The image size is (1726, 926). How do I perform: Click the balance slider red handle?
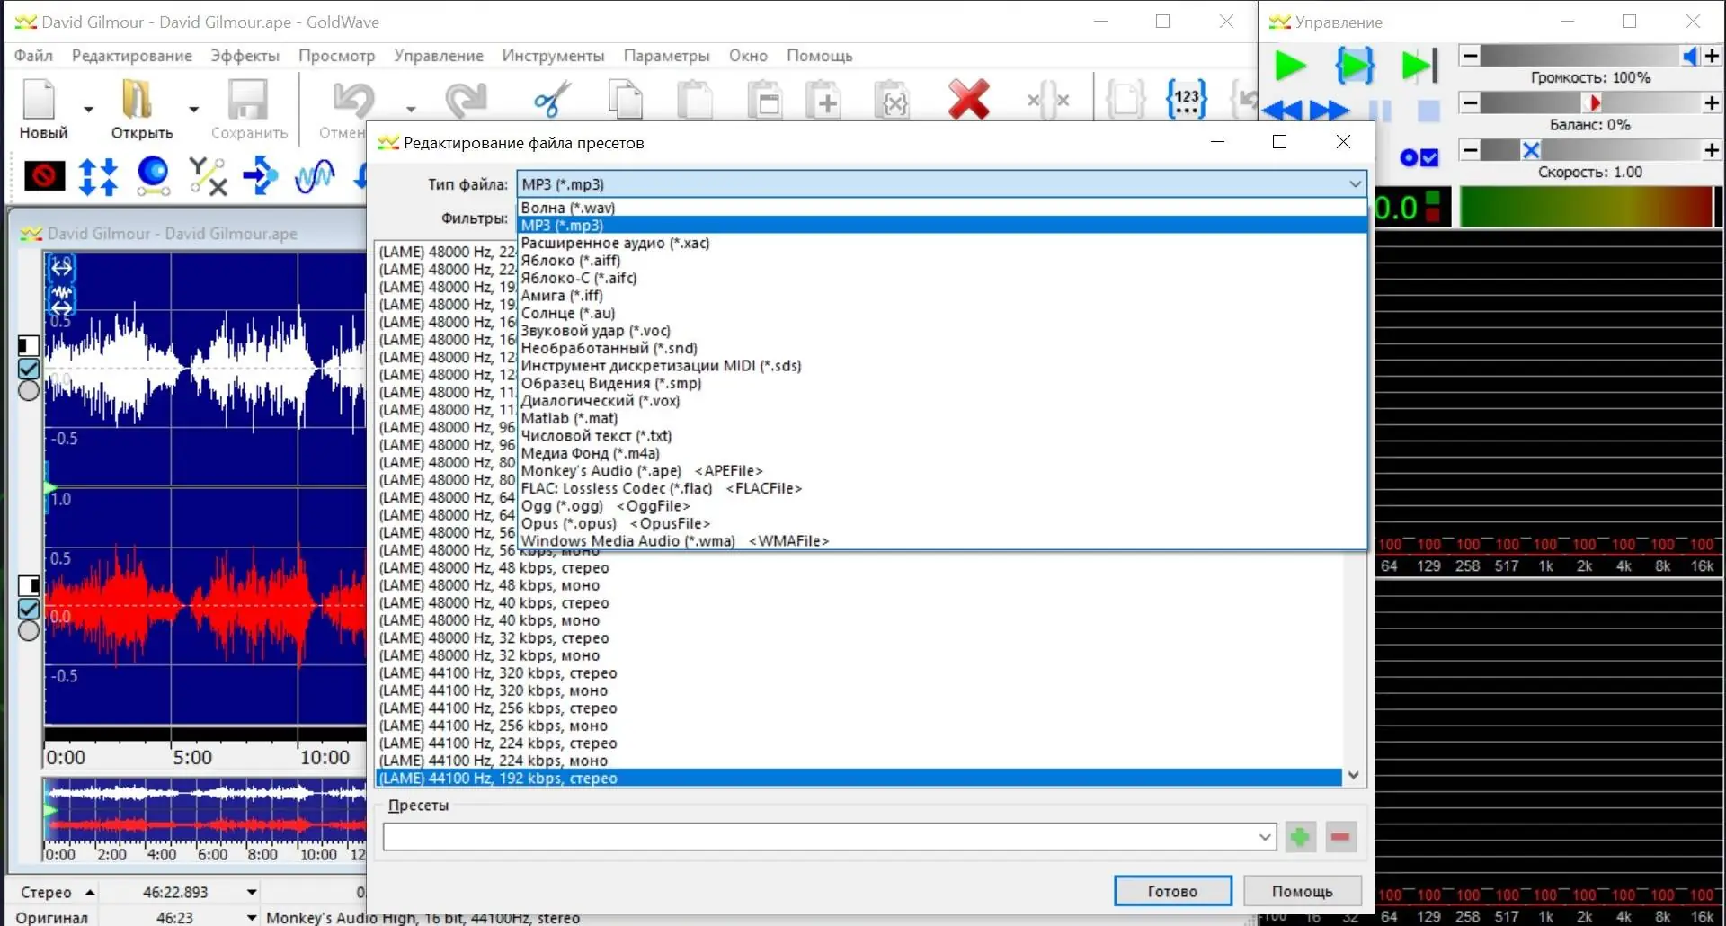[x=1594, y=102]
